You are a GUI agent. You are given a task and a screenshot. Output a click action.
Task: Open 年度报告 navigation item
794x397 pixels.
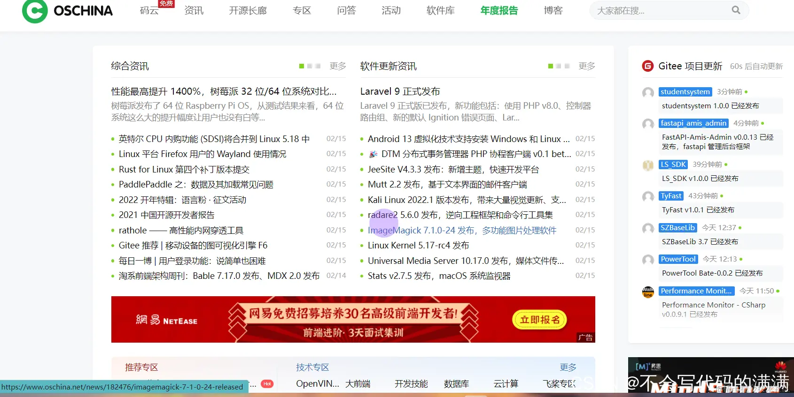(499, 10)
